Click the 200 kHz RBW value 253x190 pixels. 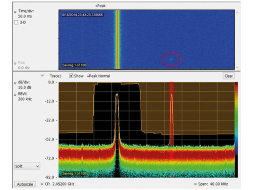(25, 99)
